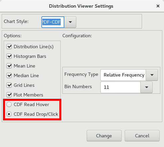
Task: Disable the Mean Line option
Action: pos(9,66)
